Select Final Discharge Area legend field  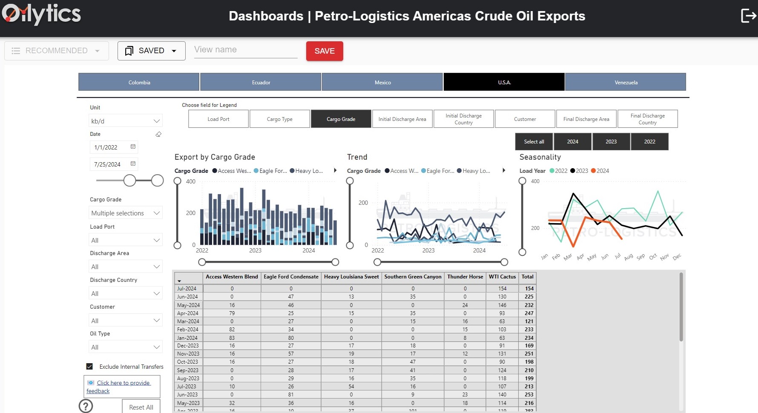point(586,119)
